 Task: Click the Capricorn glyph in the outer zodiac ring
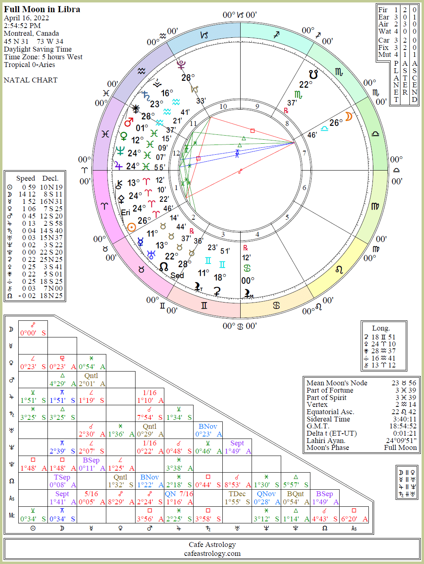click(x=204, y=35)
